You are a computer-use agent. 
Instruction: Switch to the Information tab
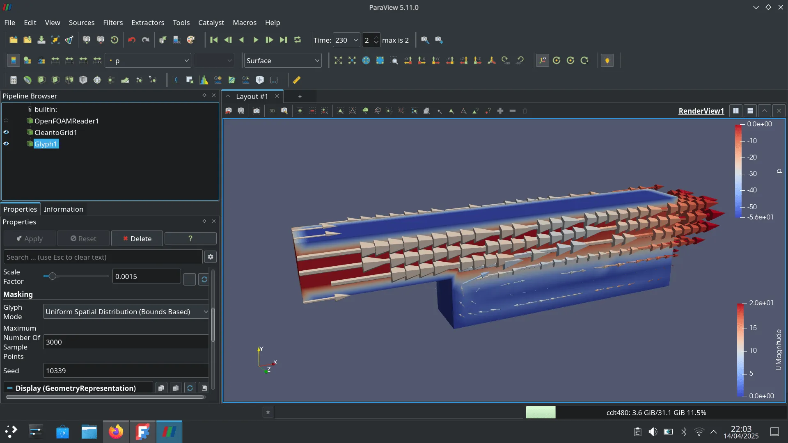63,209
